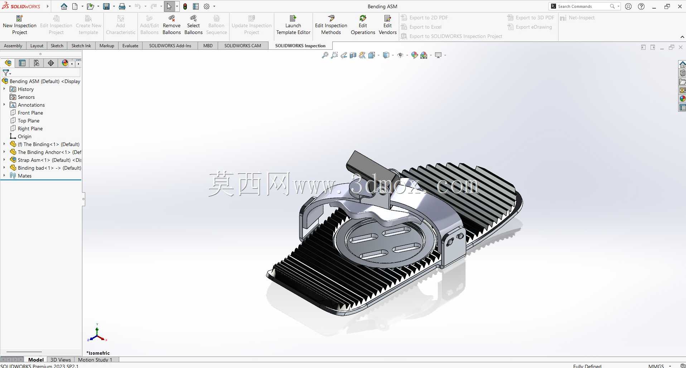The height and width of the screenshot is (368, 686).
Task: Switch to the SOLIDWORKS CAM tab
Action: click(x=243, y=46)
